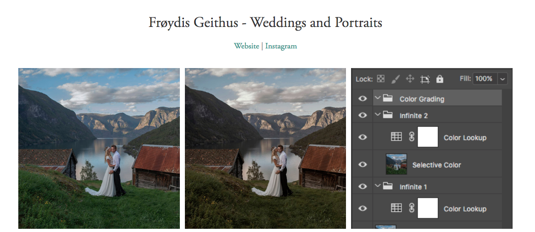
Task: Select the Color Grading group name
Action: (x=422, y=99)
